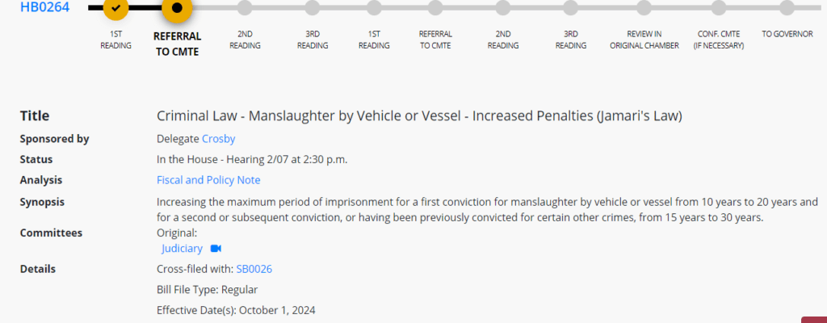
Task: Click the Referral to Cmte bold label
Action: click(177, 44)
